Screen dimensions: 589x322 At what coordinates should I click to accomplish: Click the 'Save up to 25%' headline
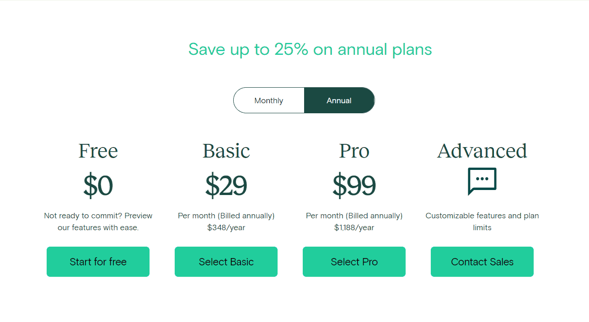click(x=310, y=49)
